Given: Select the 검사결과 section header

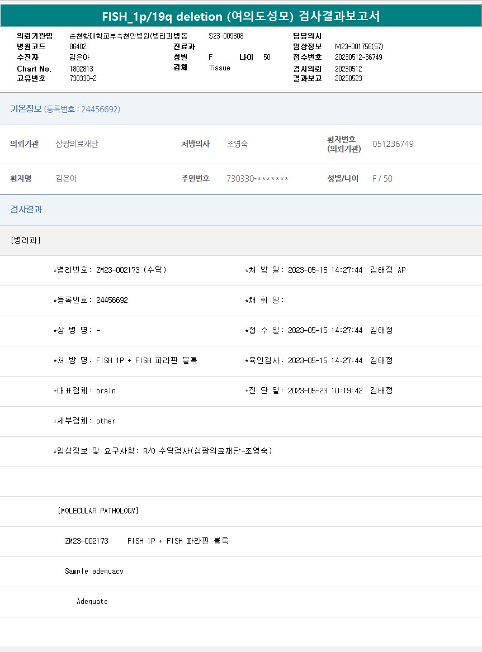Looking at the screenshot, I should coord(26,210).
